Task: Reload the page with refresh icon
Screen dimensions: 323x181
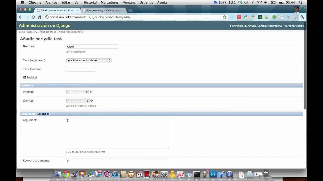Action: (x=33, y=17)
